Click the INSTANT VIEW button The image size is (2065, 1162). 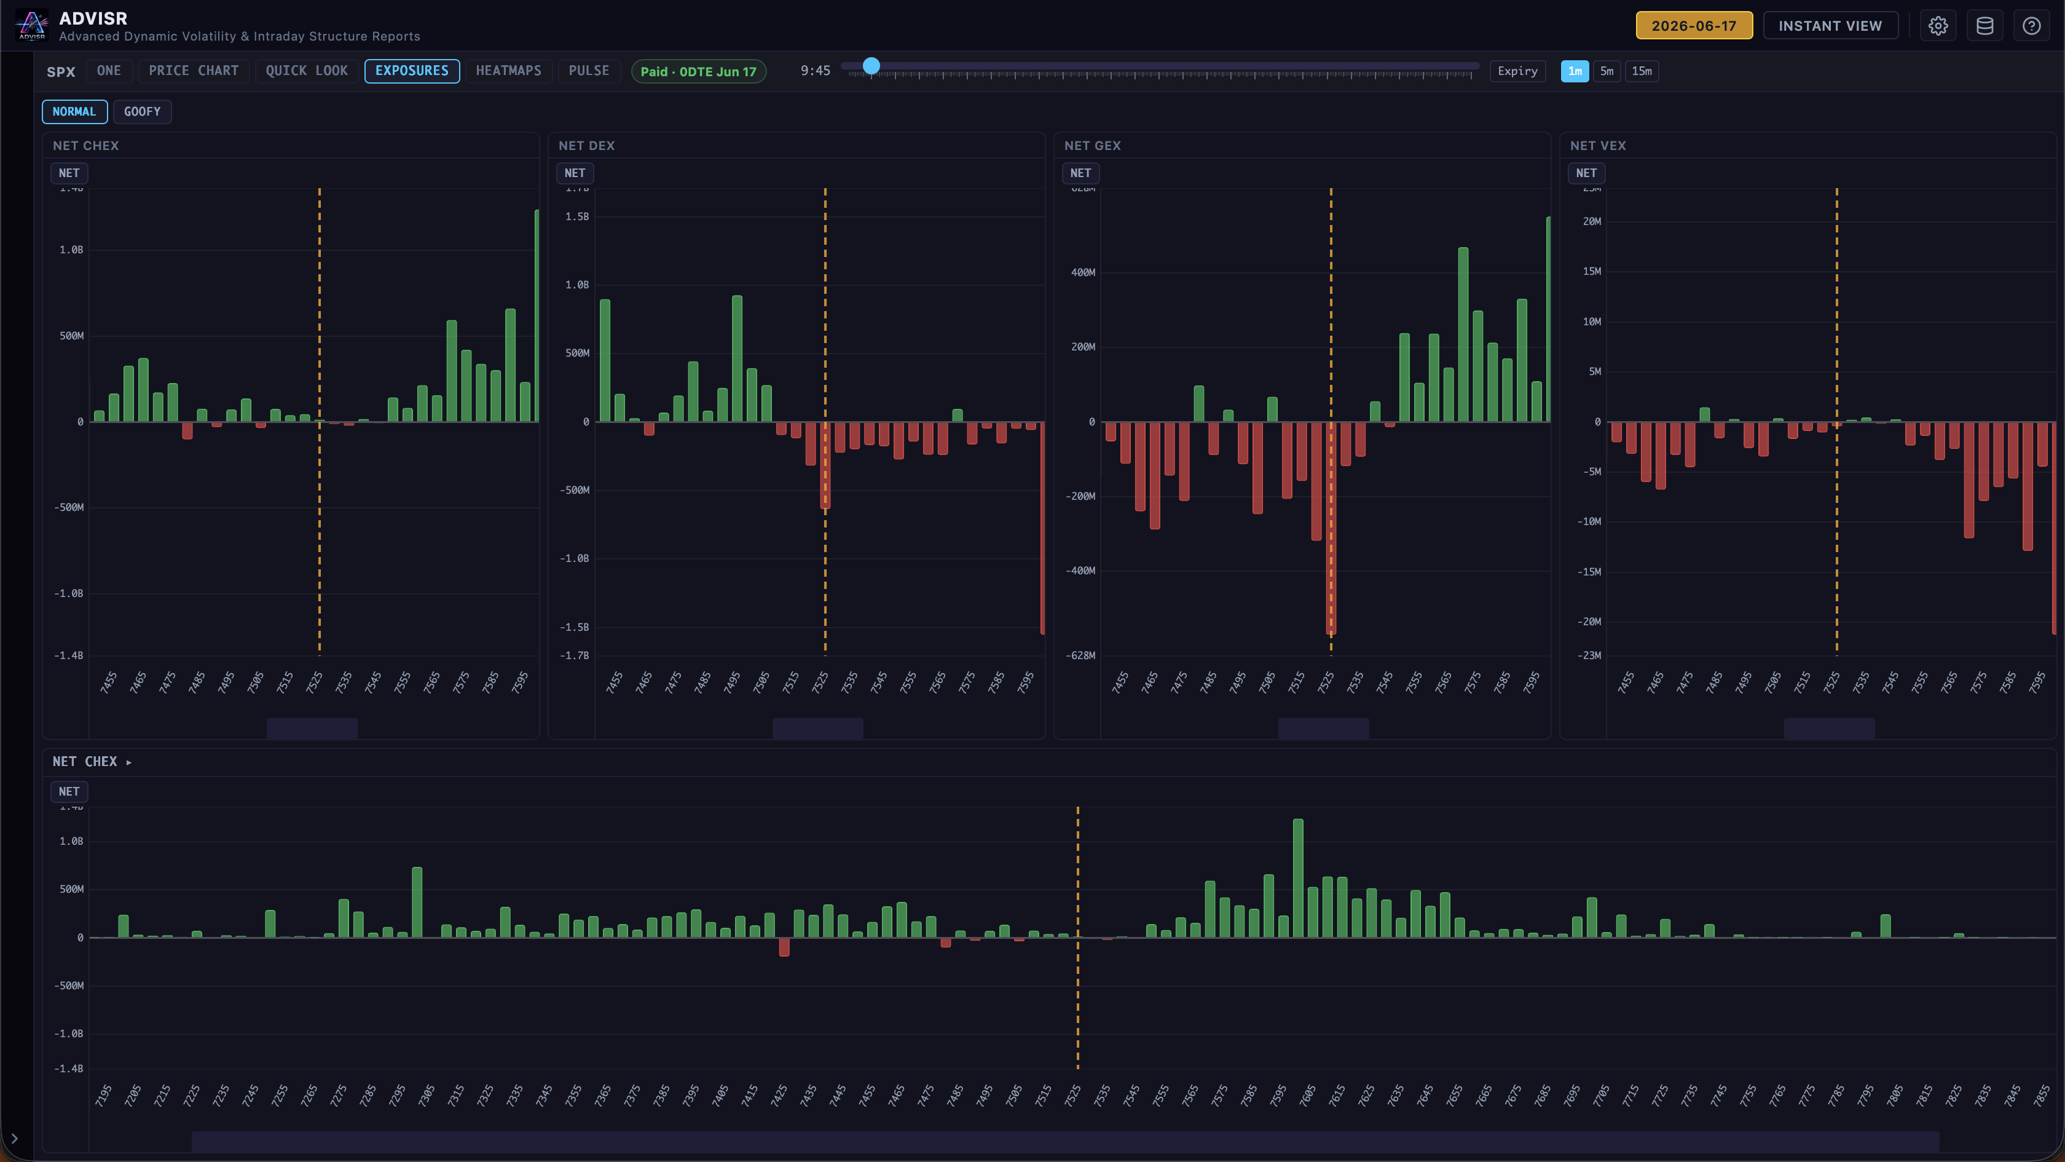1830,26
